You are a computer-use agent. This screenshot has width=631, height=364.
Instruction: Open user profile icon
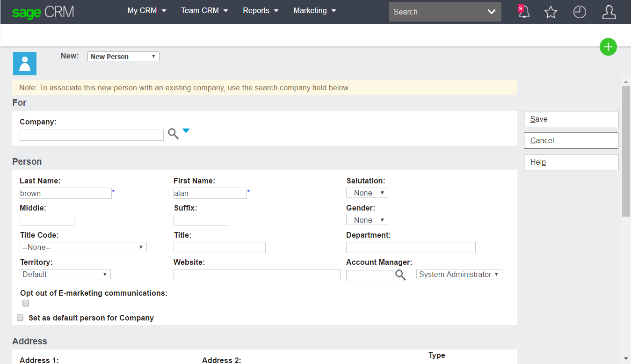click(609, 12)
